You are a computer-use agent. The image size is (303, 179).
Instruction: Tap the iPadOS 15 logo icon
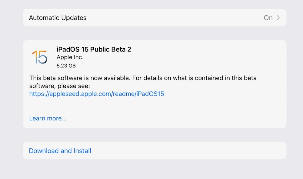point(39,57)
